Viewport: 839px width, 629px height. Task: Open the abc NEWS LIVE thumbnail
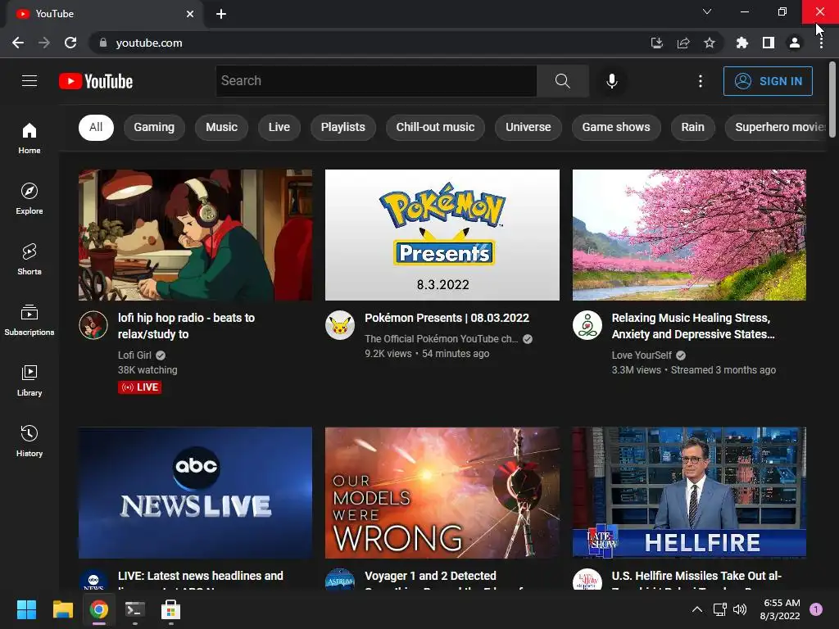click(195, 492)
